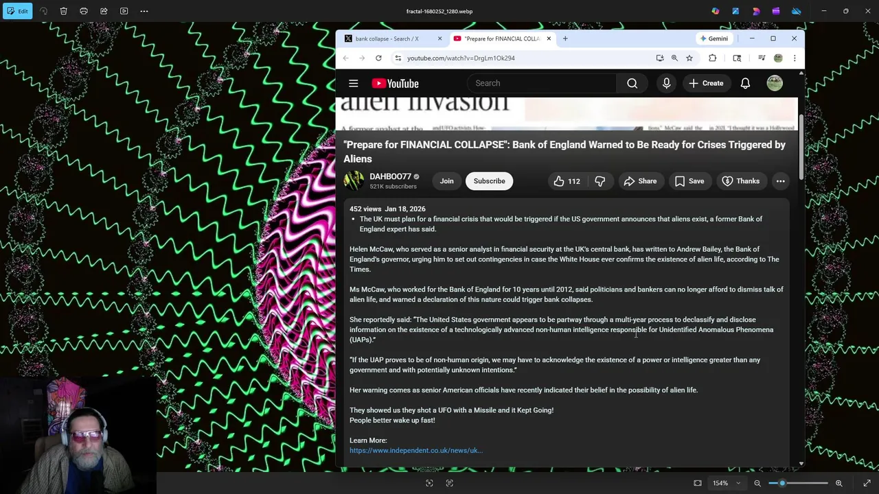Click '452 views Jan 18, 2026' text
Viewport: 879px width, 494px height.
click(387, 209)
